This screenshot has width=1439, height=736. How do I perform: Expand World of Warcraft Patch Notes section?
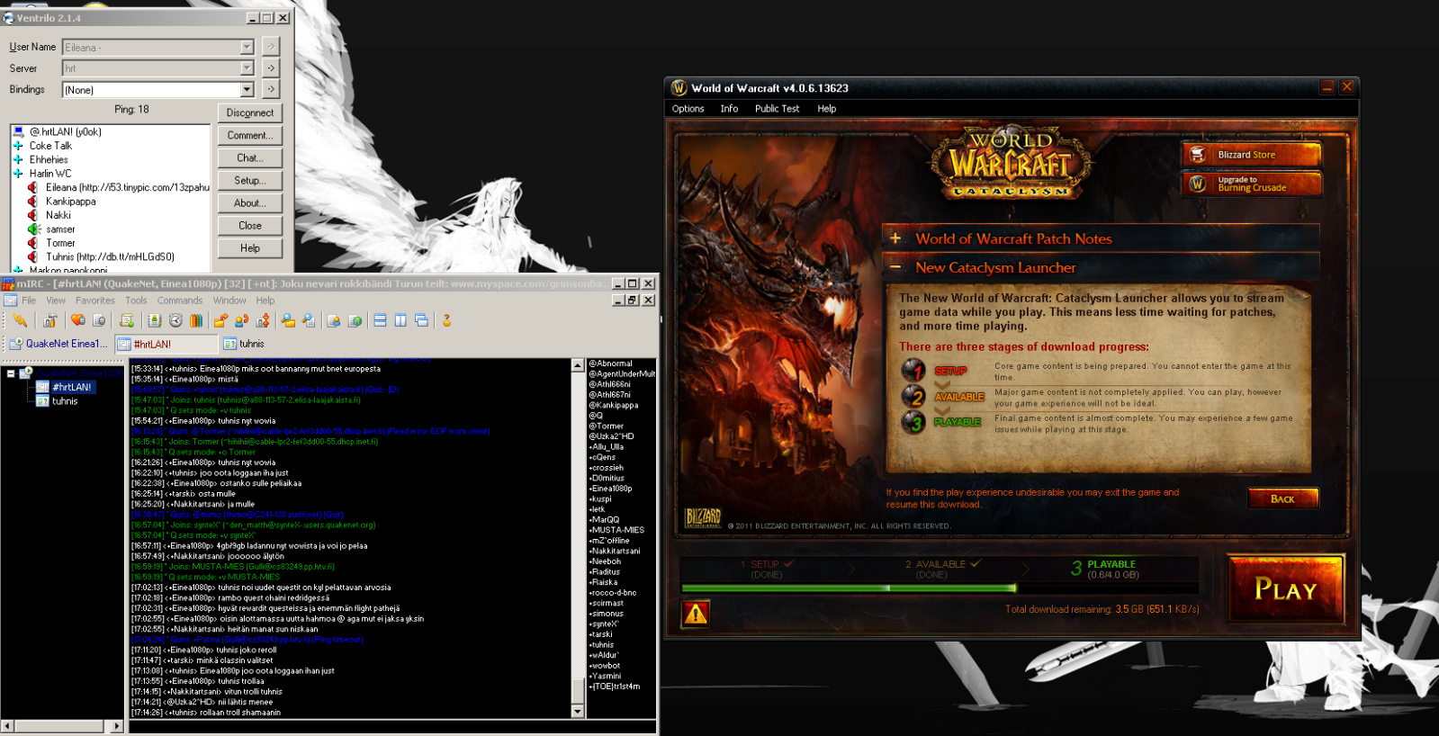[x=895, y=238]
